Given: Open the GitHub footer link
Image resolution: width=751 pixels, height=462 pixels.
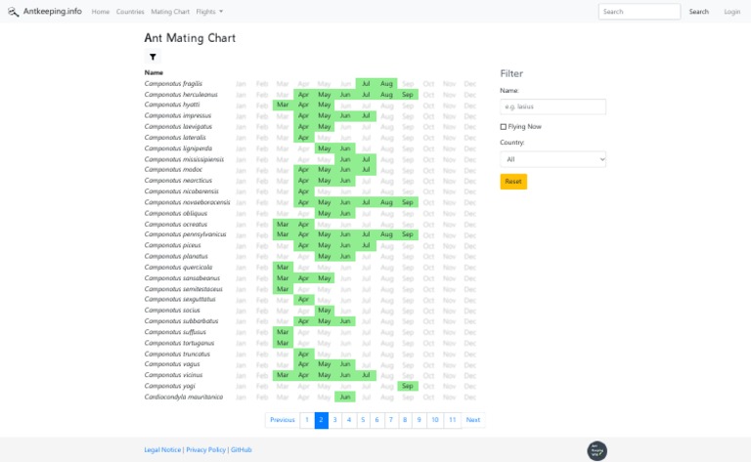Looking at the screenshot, I should [x=242, y=449].
